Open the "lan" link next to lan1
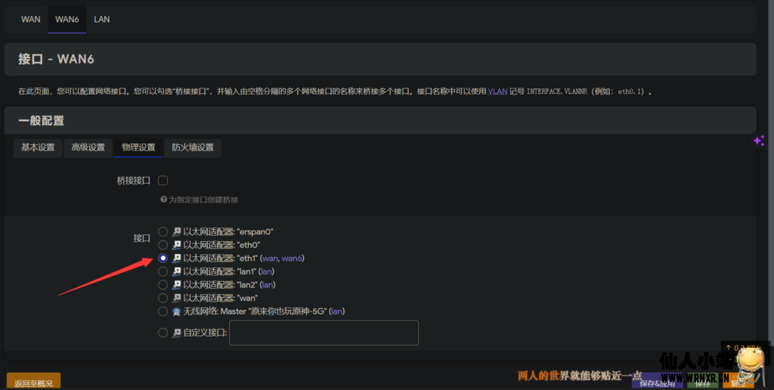Image resolution: width=774 pixels, height=390 pixels. point(266,271)
